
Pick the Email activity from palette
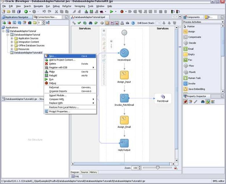[189, 49]
